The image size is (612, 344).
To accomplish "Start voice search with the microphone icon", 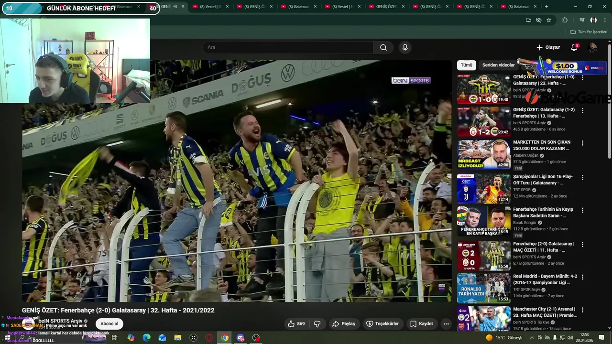I will pos(405,47).
